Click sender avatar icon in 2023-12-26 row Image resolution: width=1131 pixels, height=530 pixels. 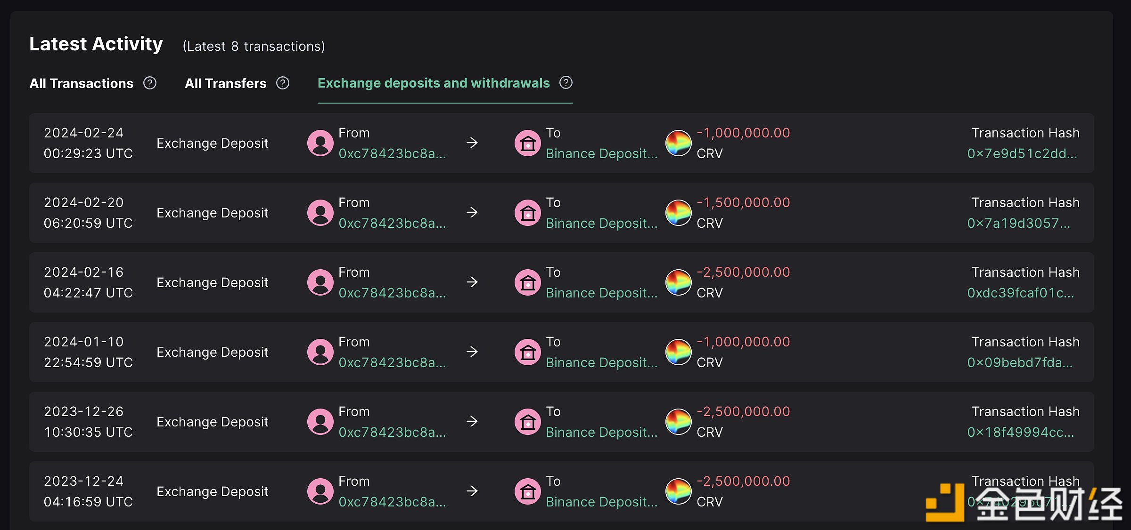(x=320, y=422)
